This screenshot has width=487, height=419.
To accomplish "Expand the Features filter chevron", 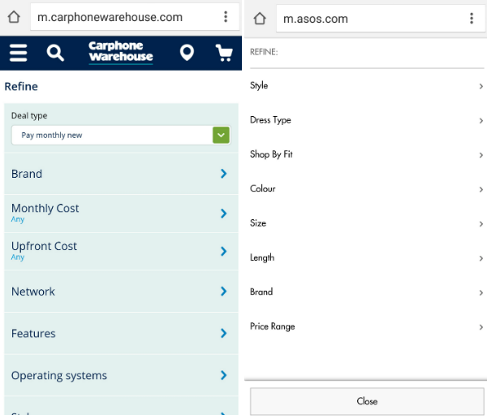I will 224,333.
